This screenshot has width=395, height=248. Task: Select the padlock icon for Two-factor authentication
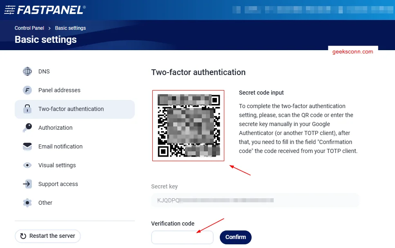point(27,109)
